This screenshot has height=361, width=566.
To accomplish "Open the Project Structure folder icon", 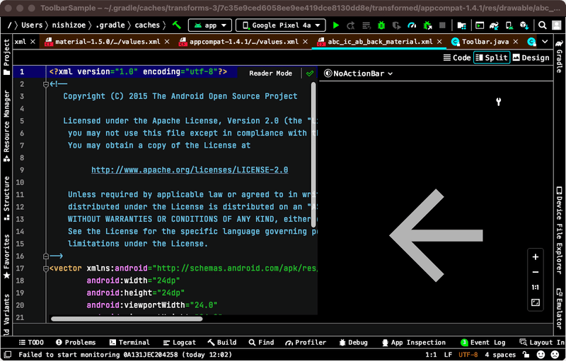I will tap(461, 25).
